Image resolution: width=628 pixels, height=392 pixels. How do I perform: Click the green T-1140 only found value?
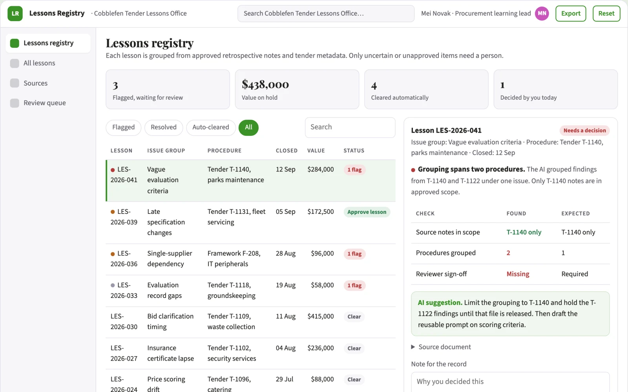click(x=524, y=232)
